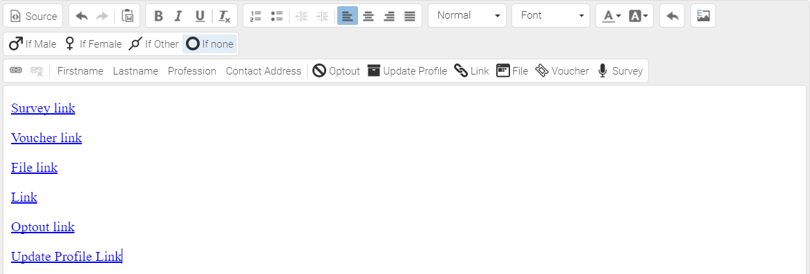Image resolution: width=810 pixels, height=274 pixels.
Task: Click the plain "Link" hyperlink in editor
Action: coord(23,197)
